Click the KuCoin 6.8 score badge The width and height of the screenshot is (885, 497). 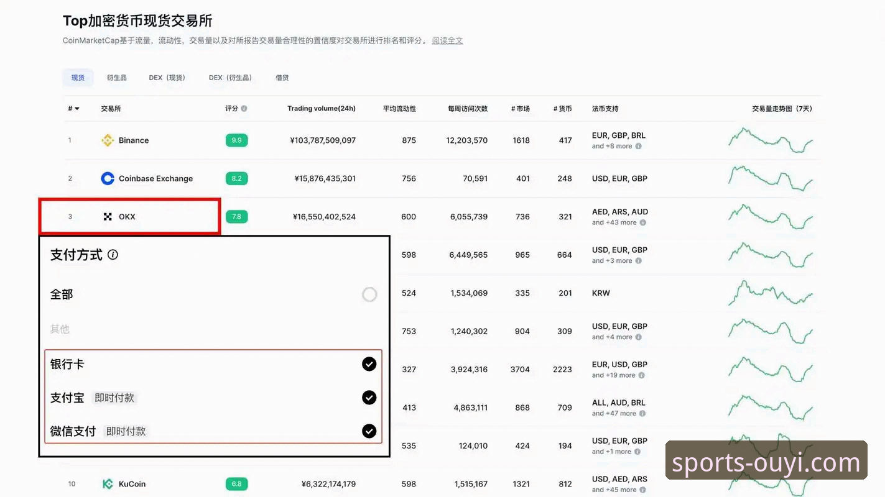(236, 484)
